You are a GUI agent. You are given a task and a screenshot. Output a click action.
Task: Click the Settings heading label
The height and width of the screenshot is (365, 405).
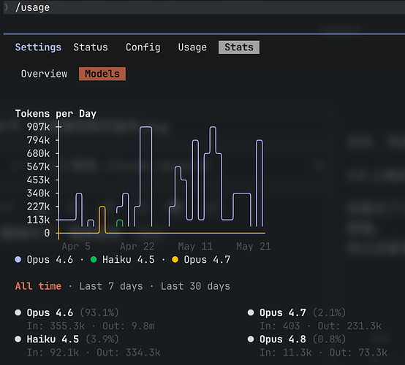[38, 47]
